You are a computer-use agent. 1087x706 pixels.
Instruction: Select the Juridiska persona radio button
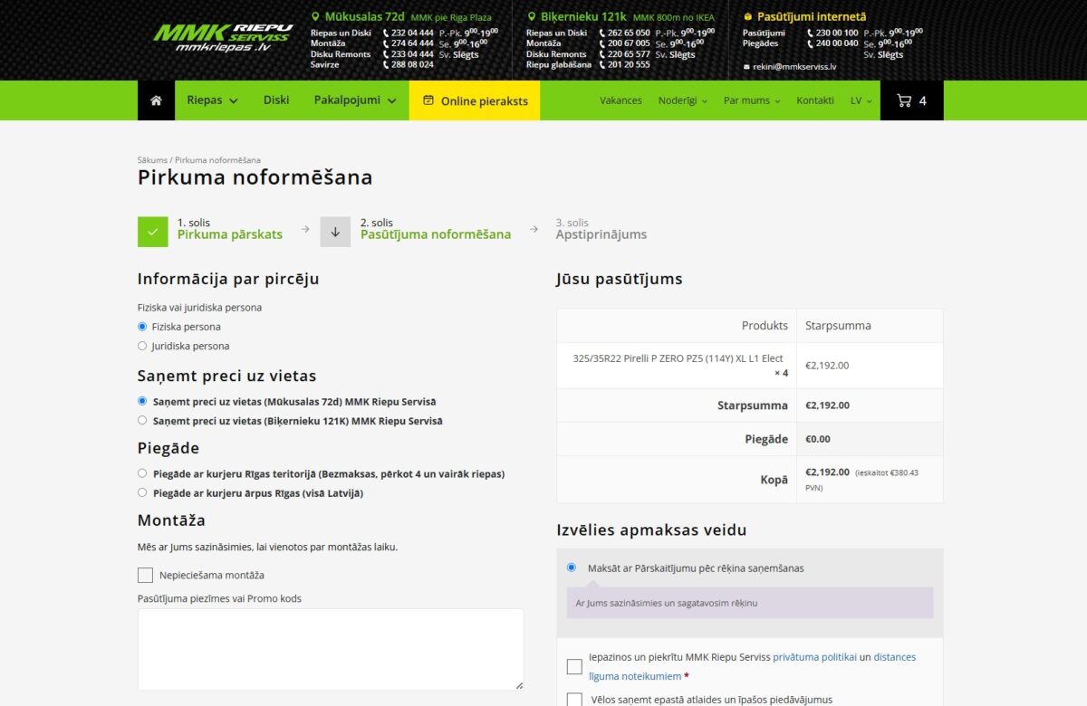(x=141, y=346)
